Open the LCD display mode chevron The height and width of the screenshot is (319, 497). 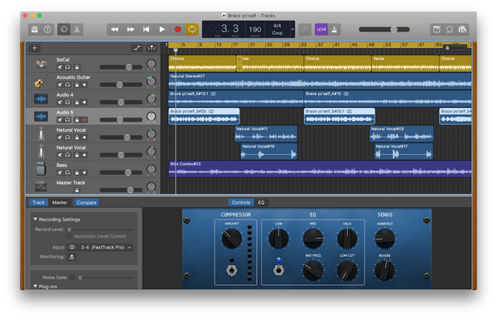(x=292, y=30)
